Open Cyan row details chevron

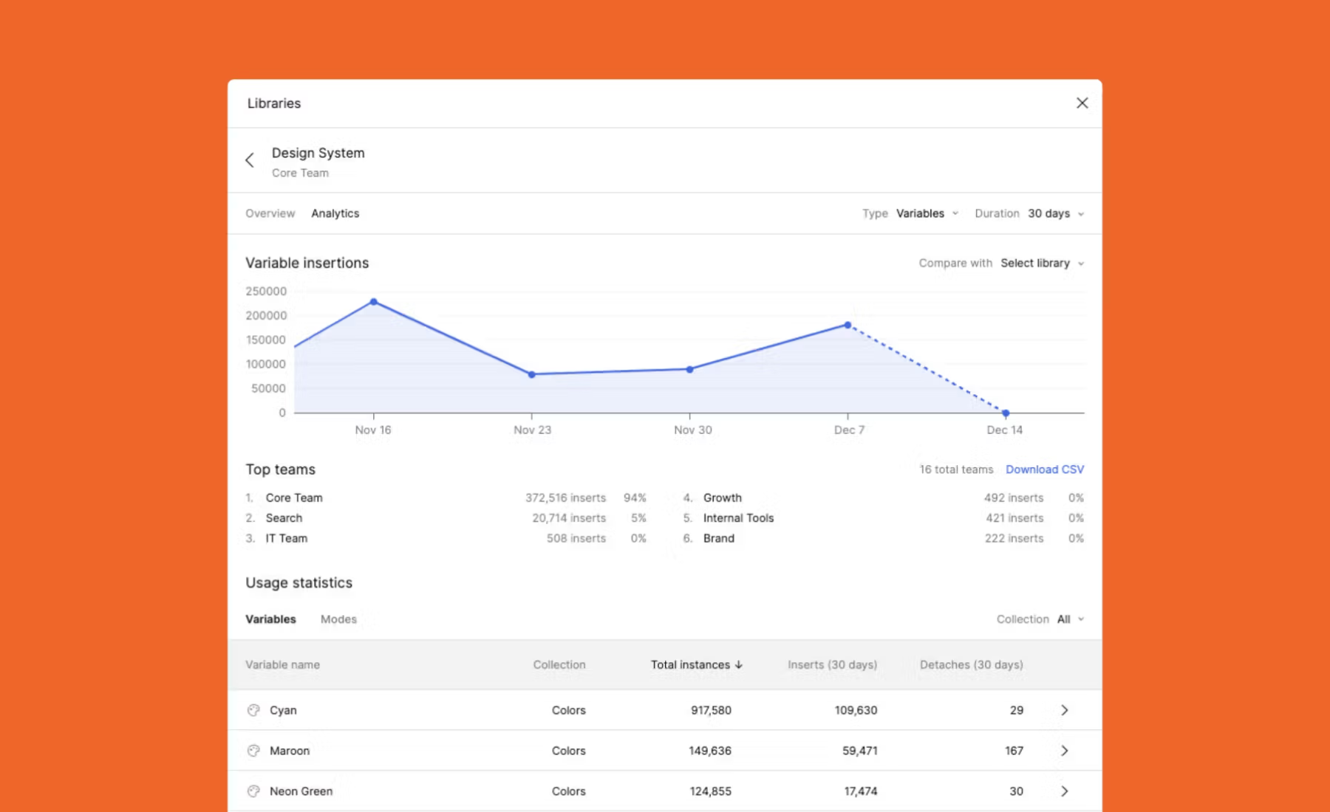click(x=1065, y=710)
